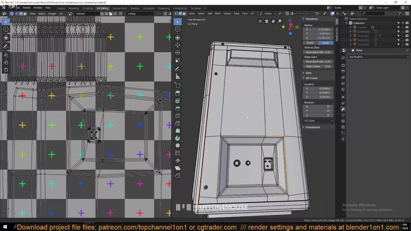
Task: Click the Mean Crease value field
Action: click(x=318, y=66)
